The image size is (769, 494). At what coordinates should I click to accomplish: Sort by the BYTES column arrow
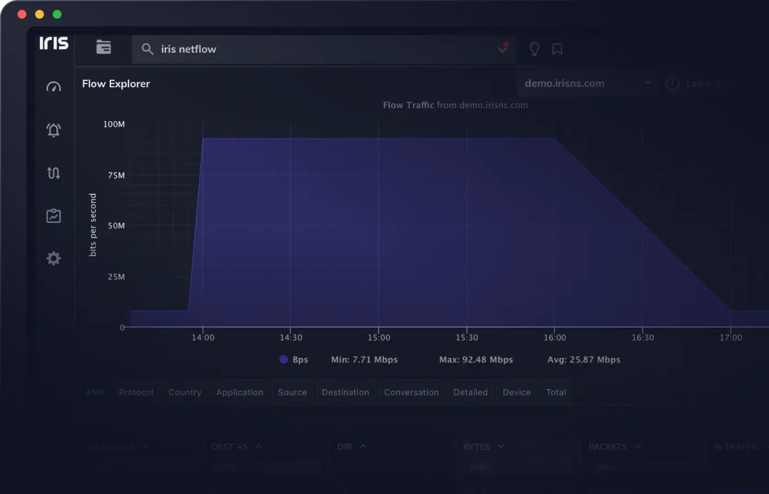click(x=500, y=447)
